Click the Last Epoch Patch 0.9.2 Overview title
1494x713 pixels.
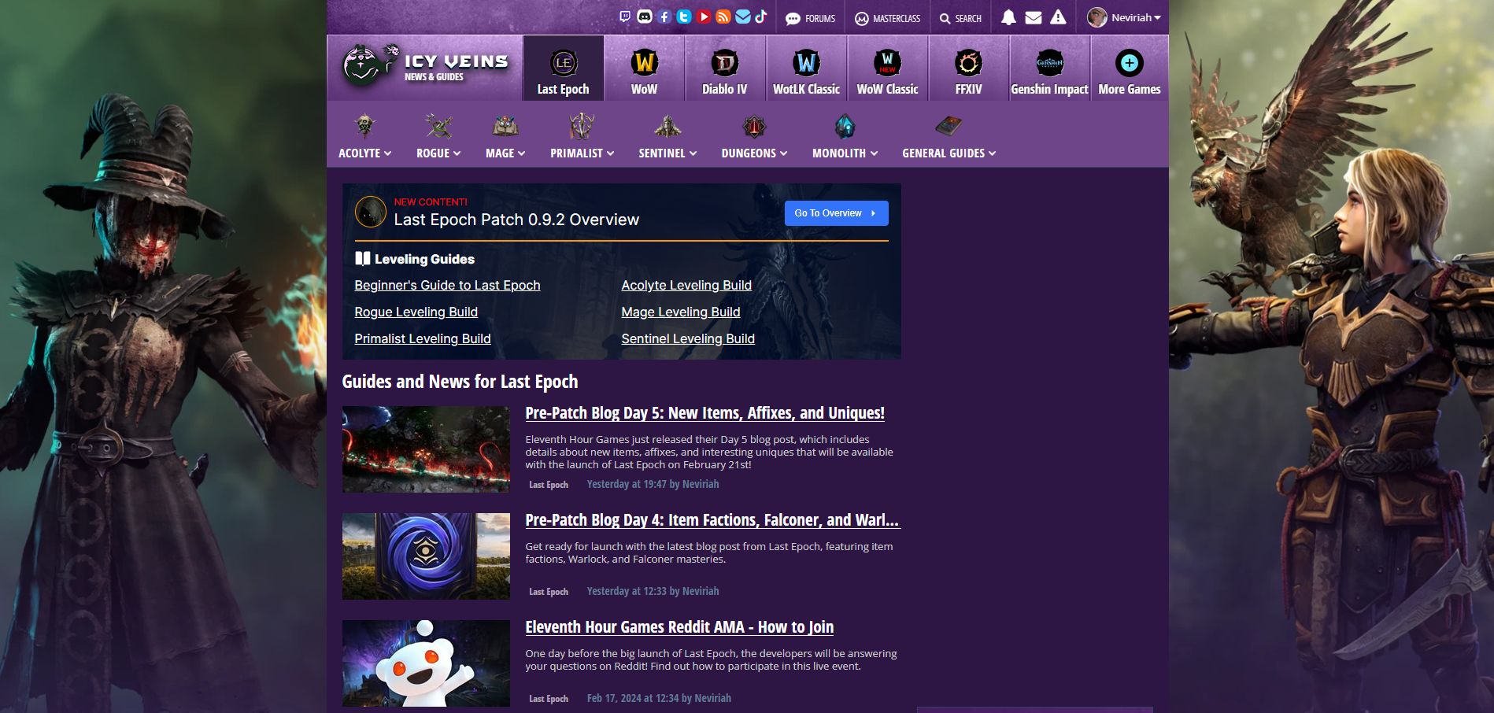click(516, 220)
